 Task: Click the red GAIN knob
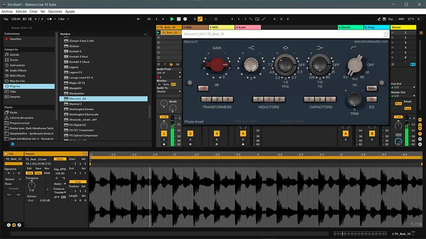(x=217, y=65)
